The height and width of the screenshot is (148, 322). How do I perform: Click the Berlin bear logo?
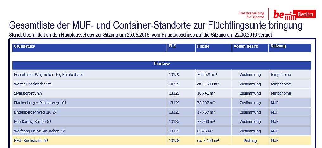click(x=294, y=14)
